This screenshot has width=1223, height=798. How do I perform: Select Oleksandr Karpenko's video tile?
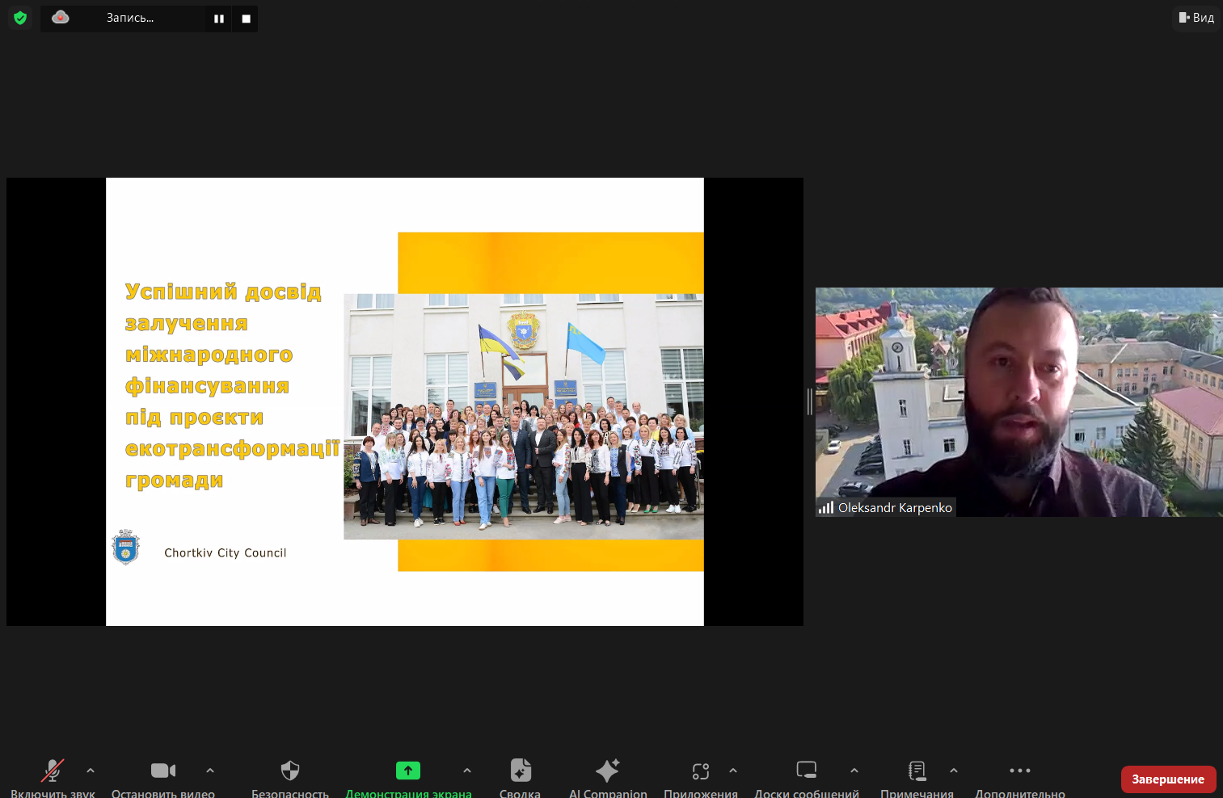click(1018, 401)
